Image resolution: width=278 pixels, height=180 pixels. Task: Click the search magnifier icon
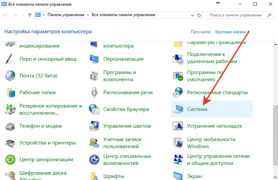tap(270, 15)
